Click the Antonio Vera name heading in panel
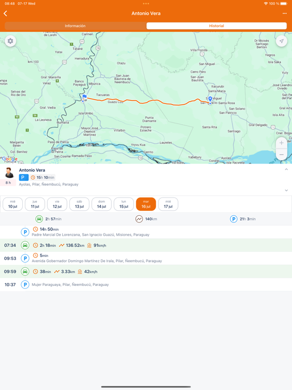 [32, 170]
